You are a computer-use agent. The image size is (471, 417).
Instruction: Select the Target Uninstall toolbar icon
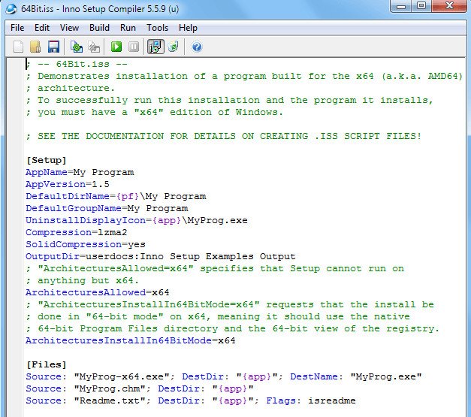(x=174, y=47)
